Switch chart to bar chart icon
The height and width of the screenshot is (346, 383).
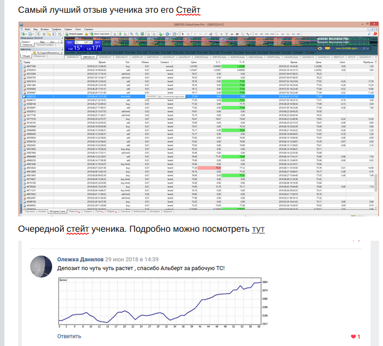point(115,34)
